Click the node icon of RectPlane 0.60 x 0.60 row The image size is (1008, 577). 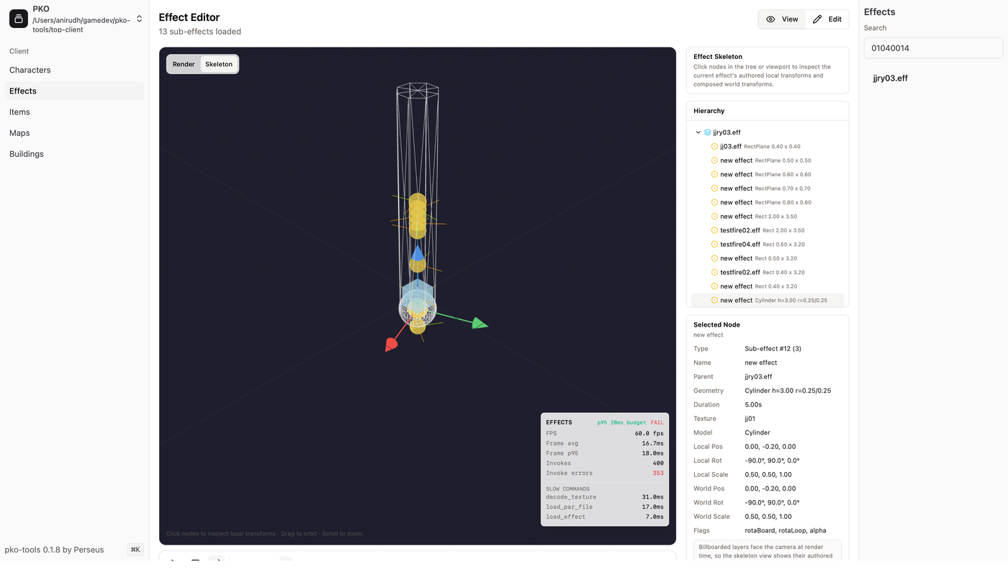[x=714, y=174]
